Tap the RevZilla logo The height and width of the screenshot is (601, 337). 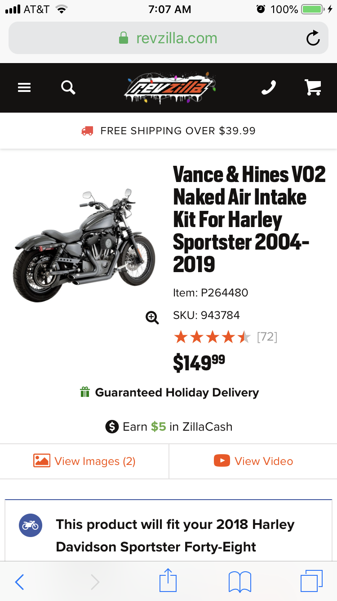(169, 87)
